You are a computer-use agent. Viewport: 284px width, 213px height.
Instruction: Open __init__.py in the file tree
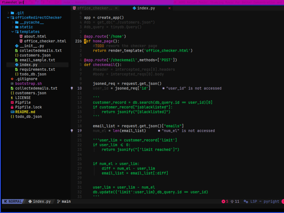[32, 46]
